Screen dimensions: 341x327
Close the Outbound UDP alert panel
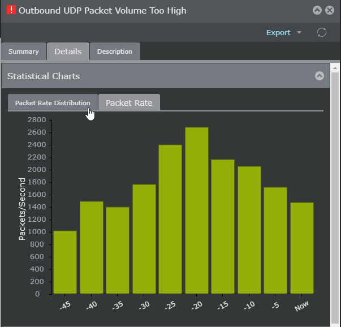330,10
